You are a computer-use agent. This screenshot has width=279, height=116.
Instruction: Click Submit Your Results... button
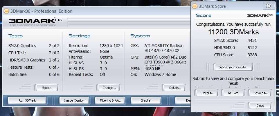[233, 67]
